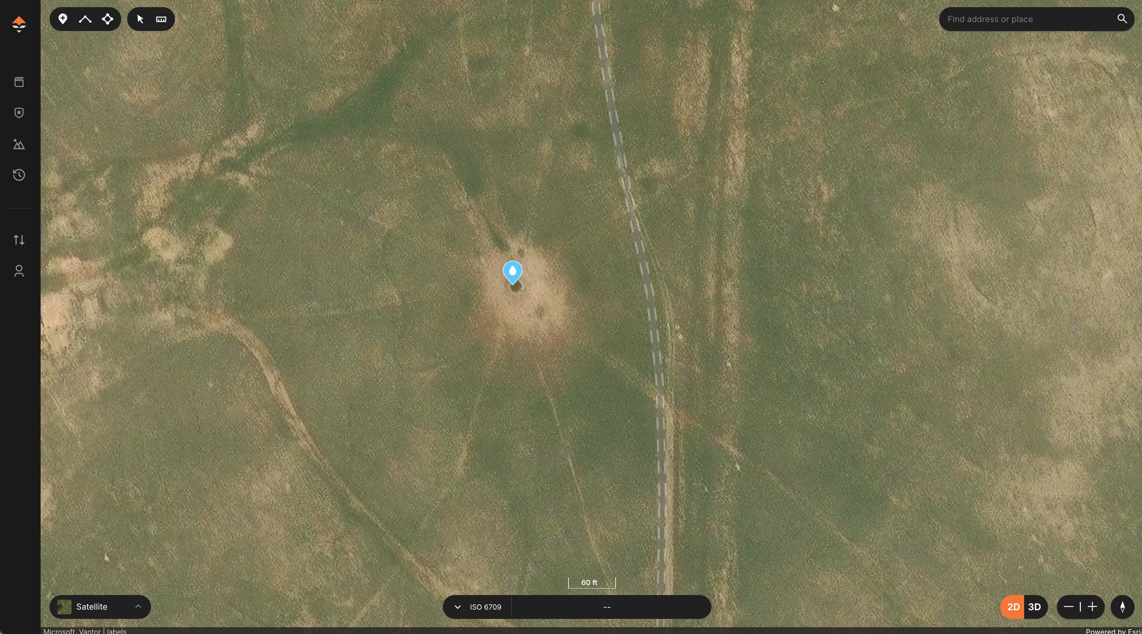This screenshot has height=634, width=1142.
Task: Reset map orientation with compass button
Action: pyautogui.click(x=1122, y=607)
